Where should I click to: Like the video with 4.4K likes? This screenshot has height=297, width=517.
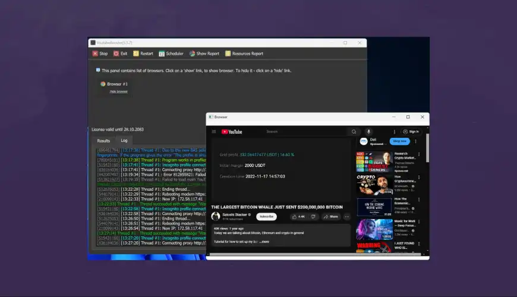[298, 217]
